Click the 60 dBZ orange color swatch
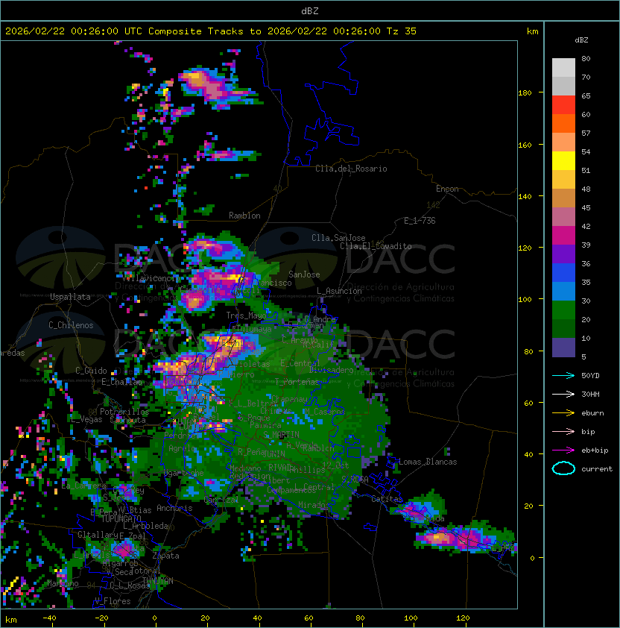 click(563, 123)
